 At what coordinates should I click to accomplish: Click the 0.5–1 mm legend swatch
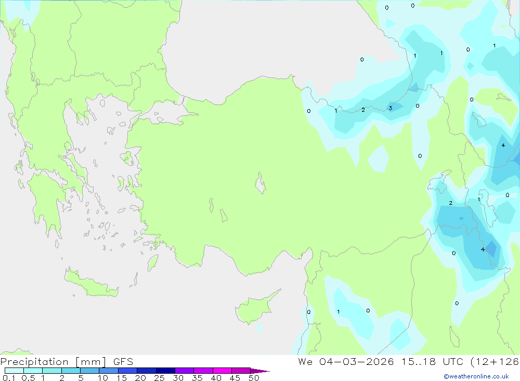coord(33,371)
